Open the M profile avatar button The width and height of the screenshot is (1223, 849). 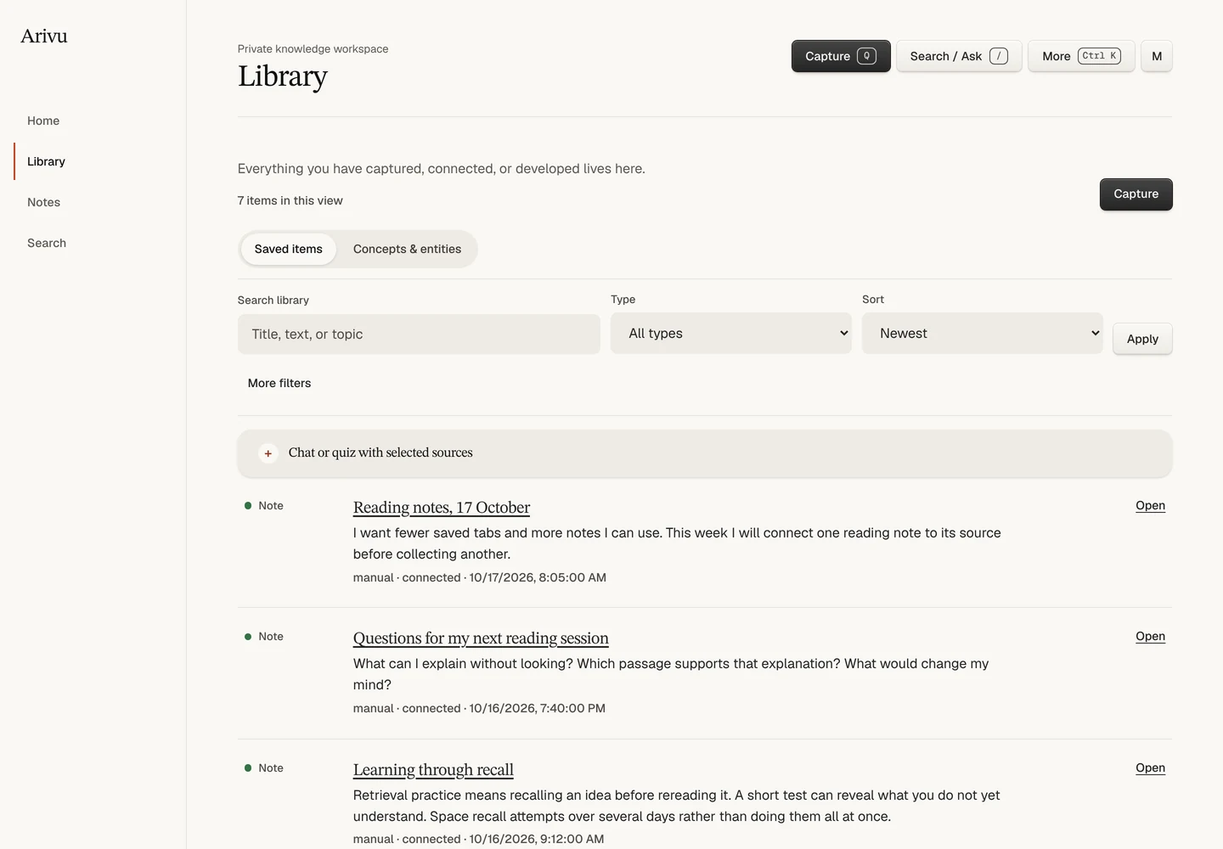click(1156, 56)
